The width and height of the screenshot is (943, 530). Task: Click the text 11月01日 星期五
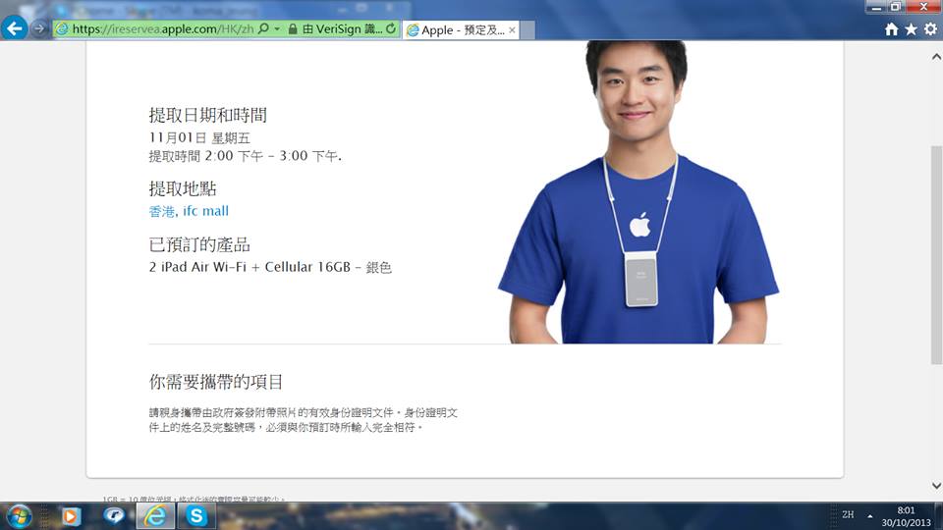[x=199, y=138]
